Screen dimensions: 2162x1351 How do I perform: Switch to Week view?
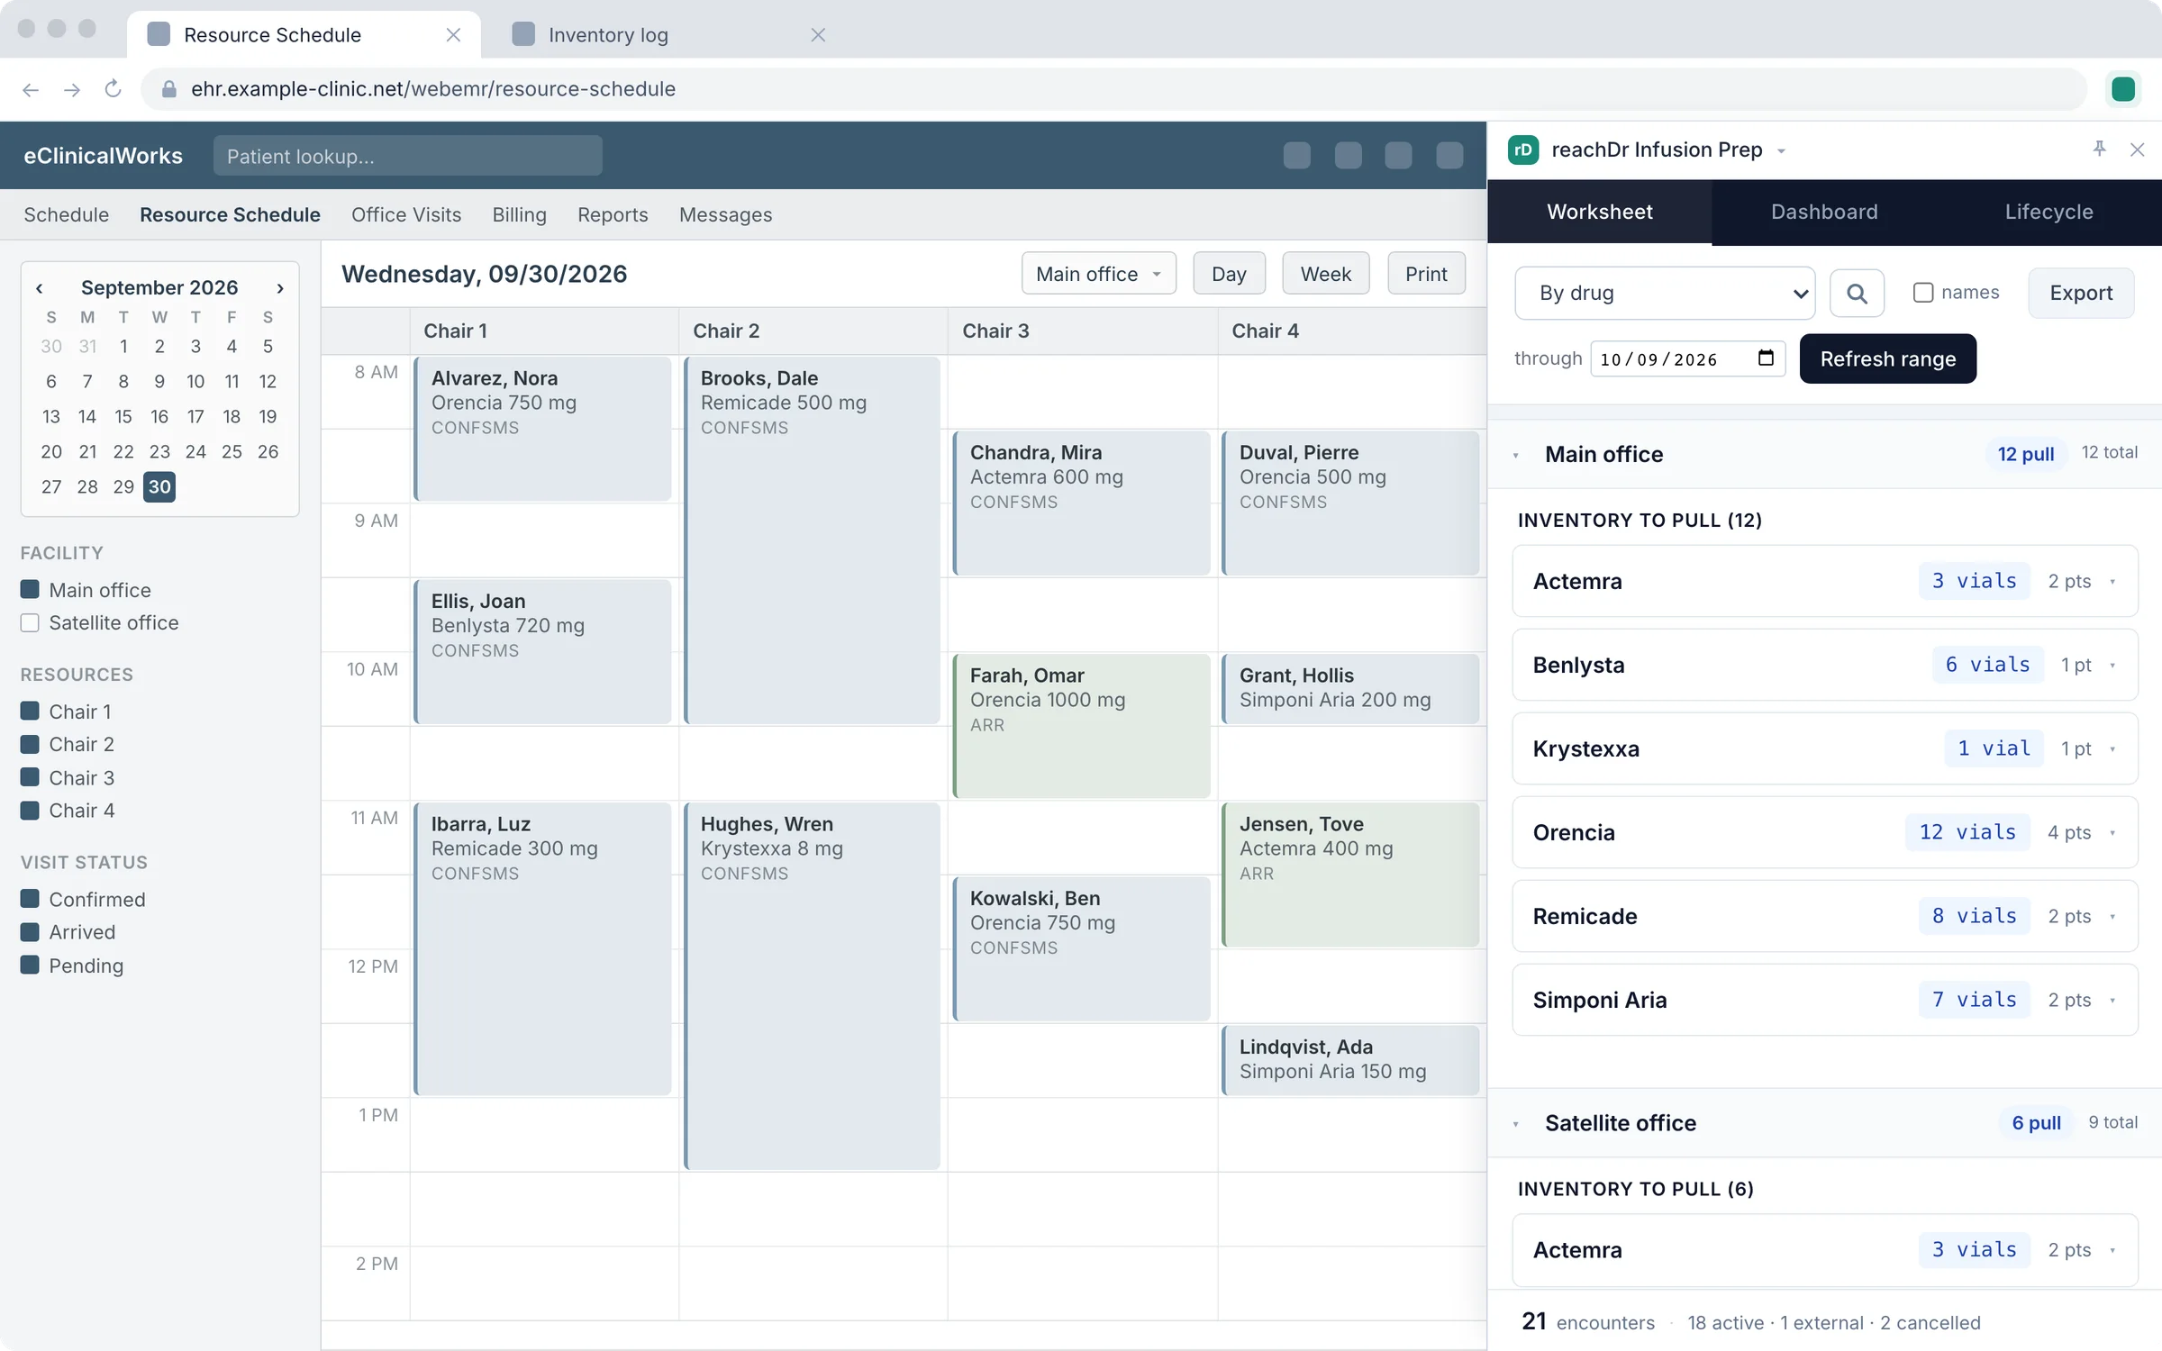tap(1325, 274)
